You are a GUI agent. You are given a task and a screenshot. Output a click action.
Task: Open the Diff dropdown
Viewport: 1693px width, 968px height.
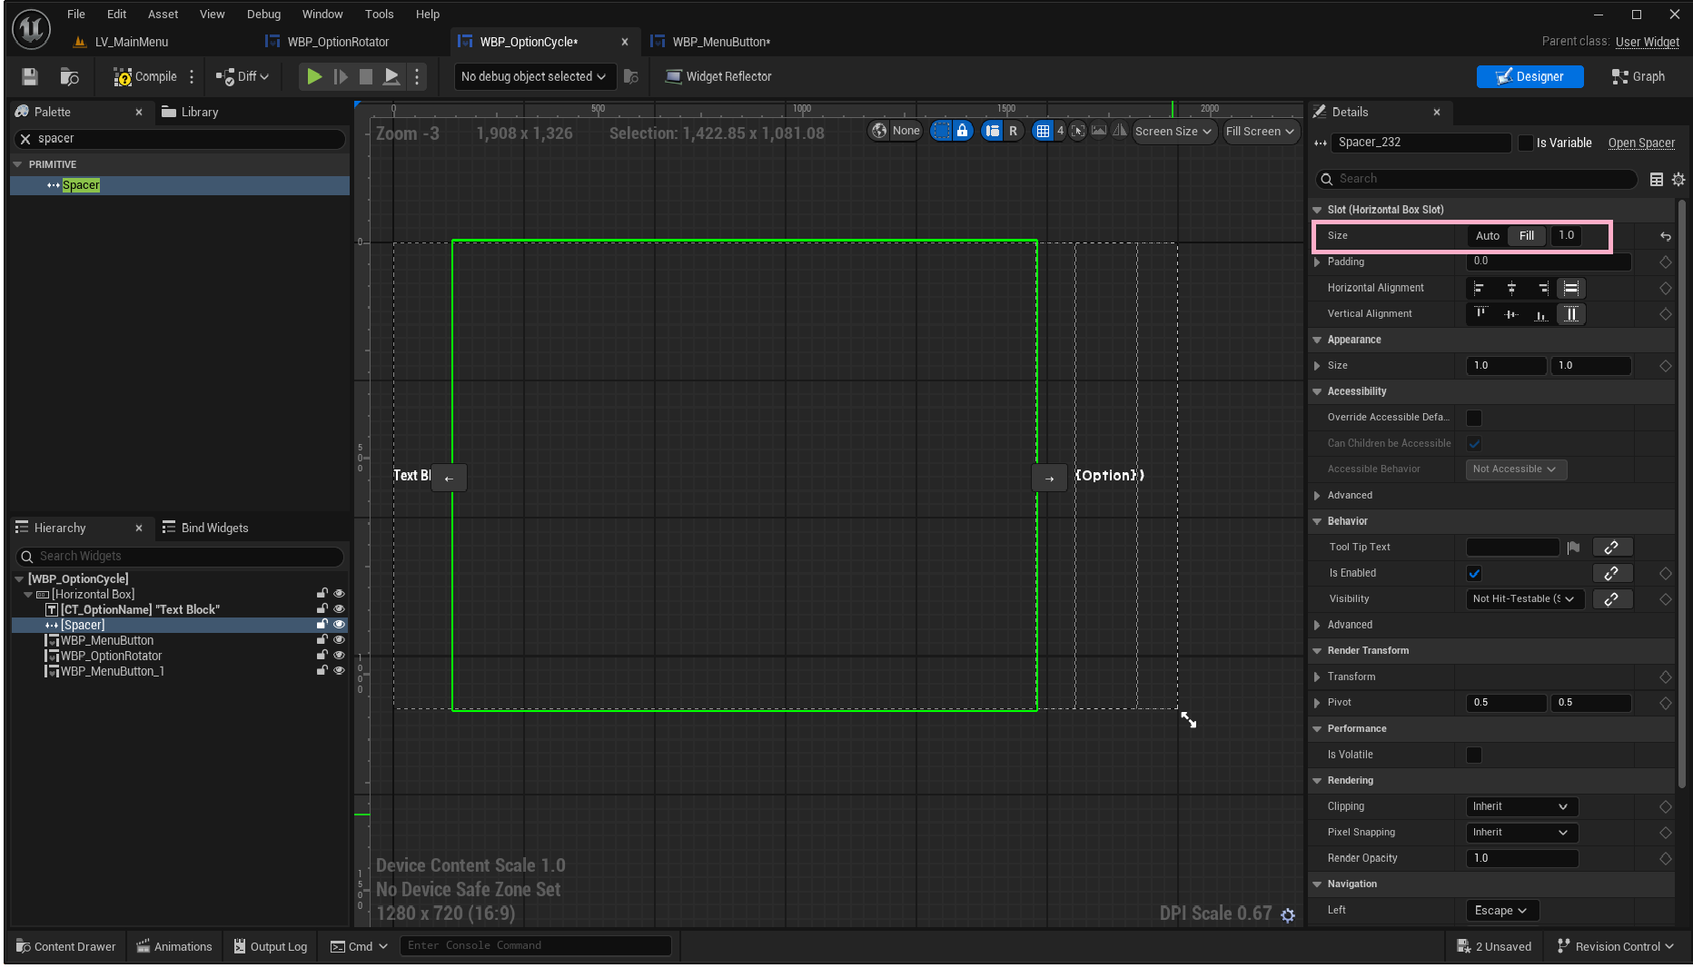point(243,77)
